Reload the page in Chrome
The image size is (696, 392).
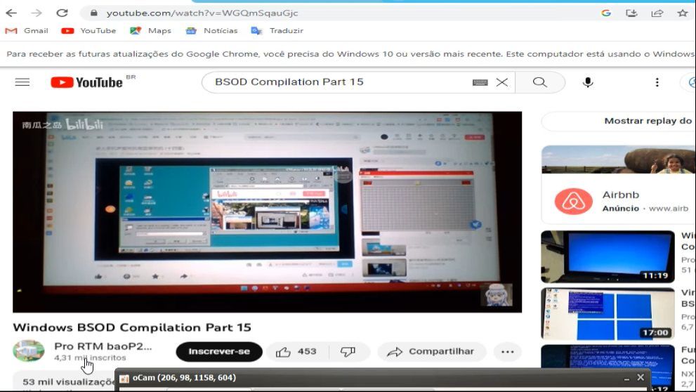62,13
